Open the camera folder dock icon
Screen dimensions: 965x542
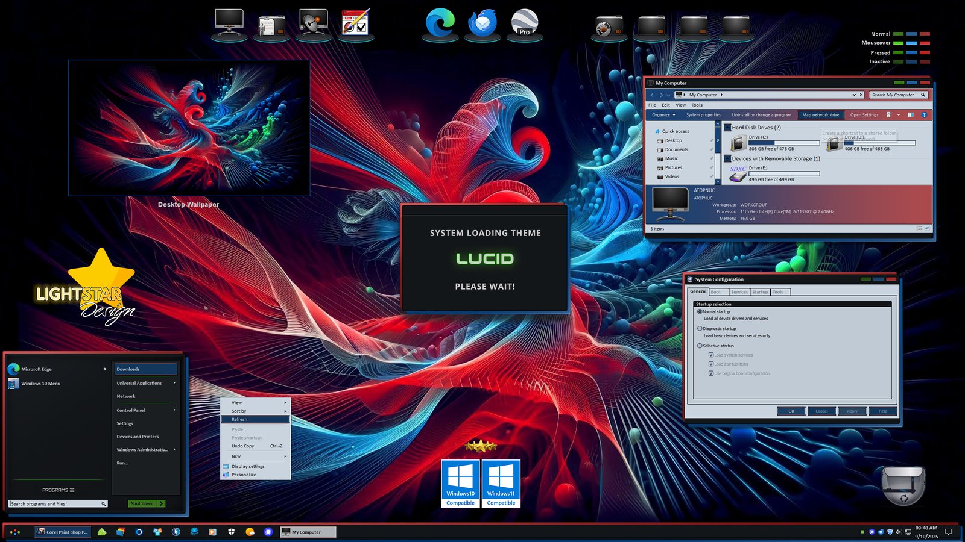click(609, 26)
